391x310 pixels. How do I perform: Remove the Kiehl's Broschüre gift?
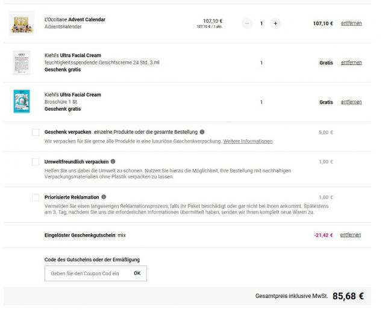pyautogui.click(x=351, y=102)
